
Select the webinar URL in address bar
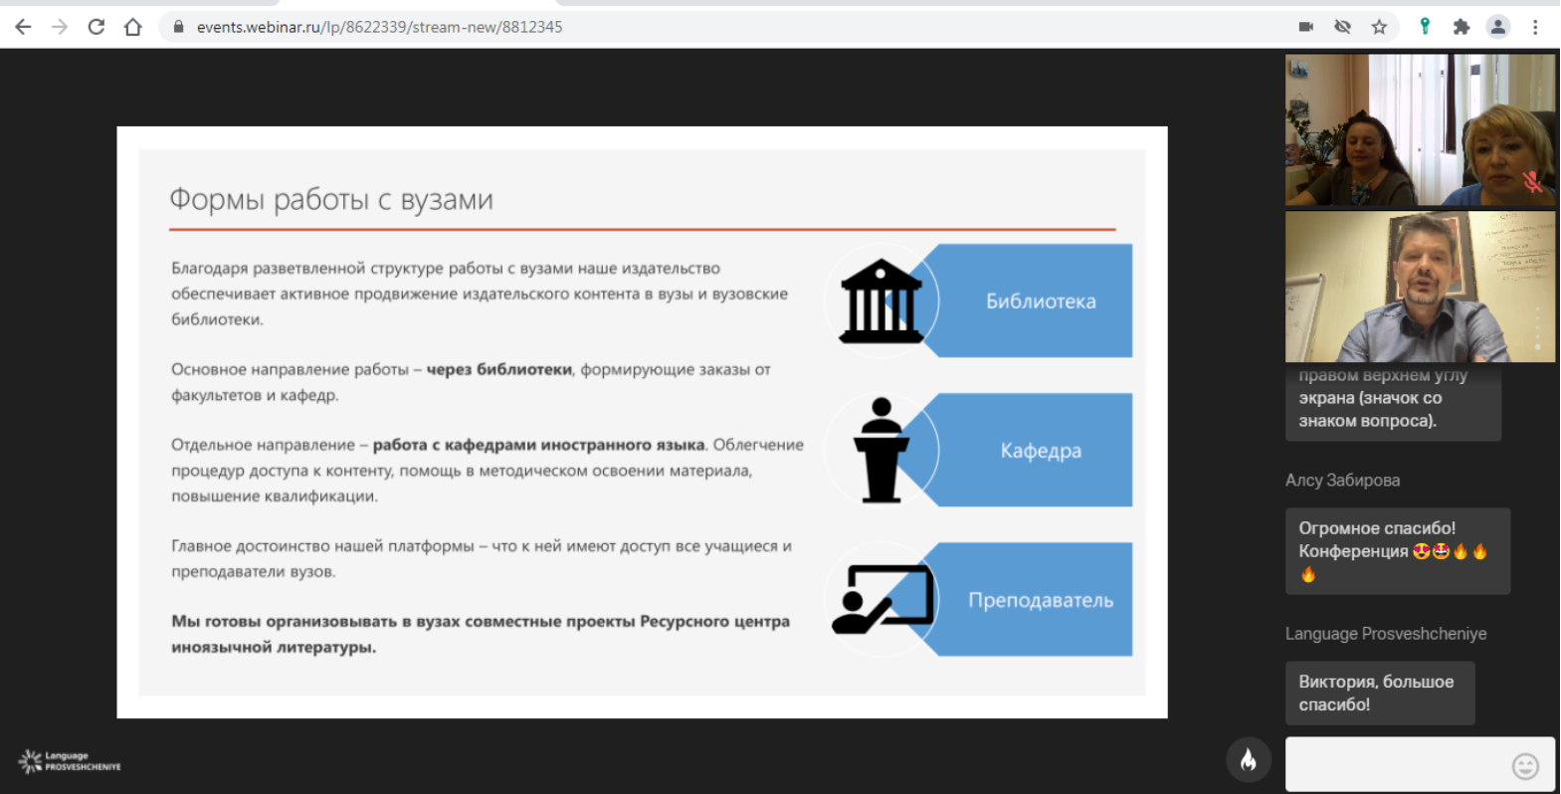point(379,27)
